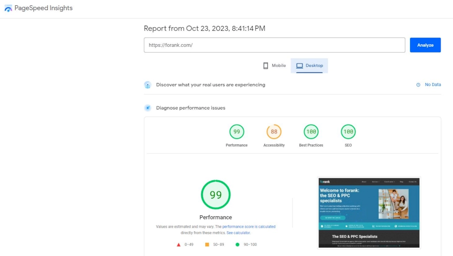Click the mobile phone icon
Screen dimensions: 453x256
[265, 66]
